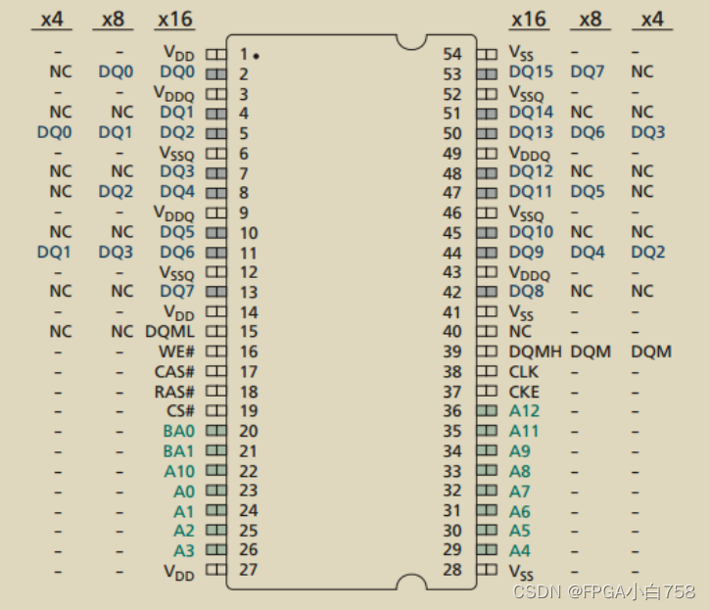Click the BA0 bank address label
The image size is (710, 610).
(179, 431)
